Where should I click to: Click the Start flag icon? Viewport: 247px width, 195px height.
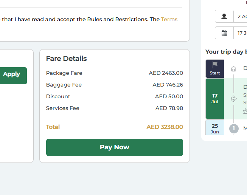[215, 65]
